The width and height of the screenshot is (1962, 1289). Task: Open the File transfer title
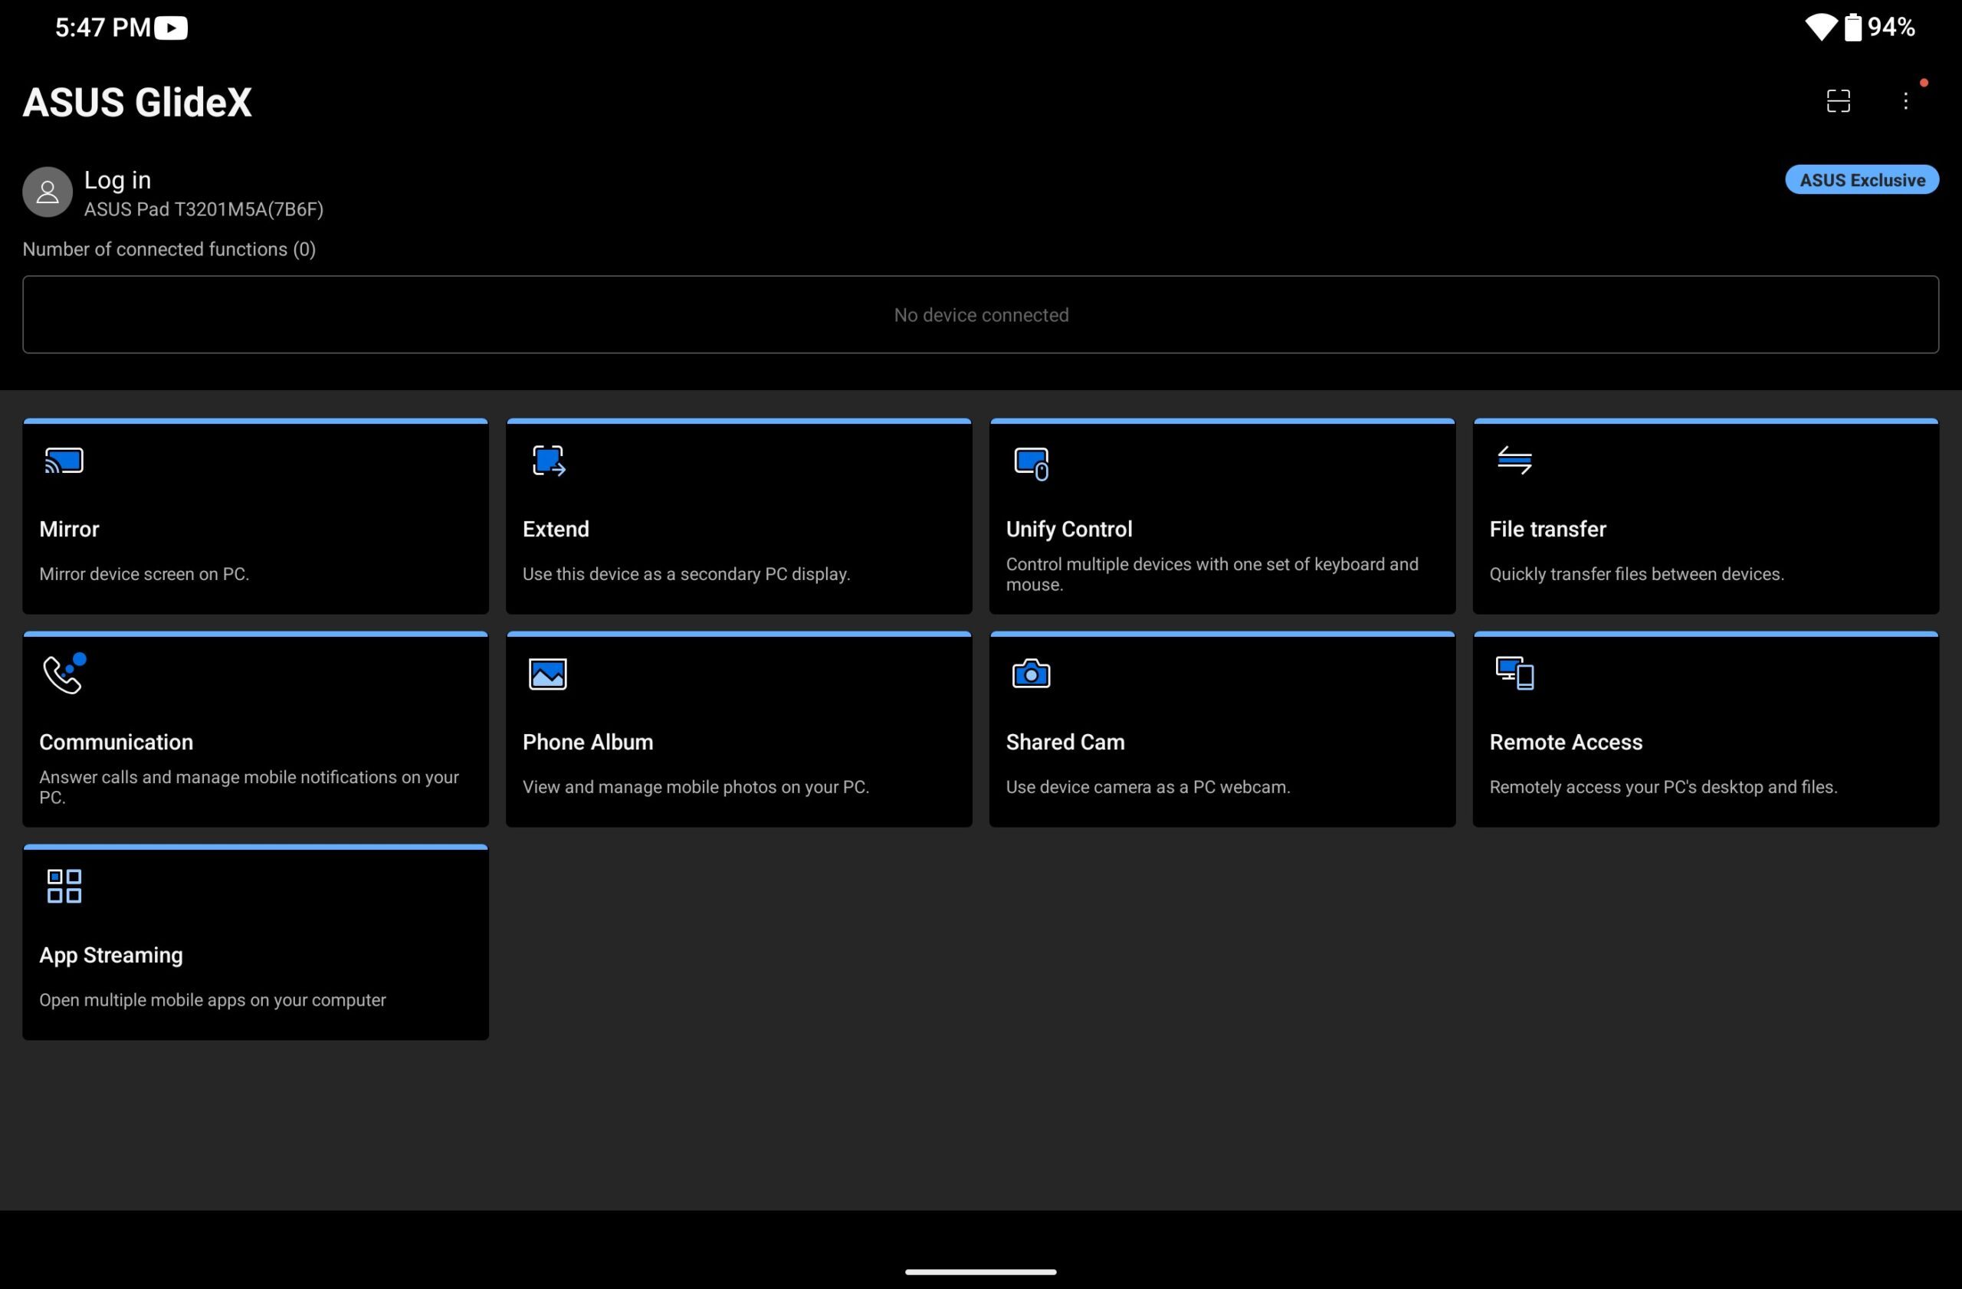click(1547, 529)
